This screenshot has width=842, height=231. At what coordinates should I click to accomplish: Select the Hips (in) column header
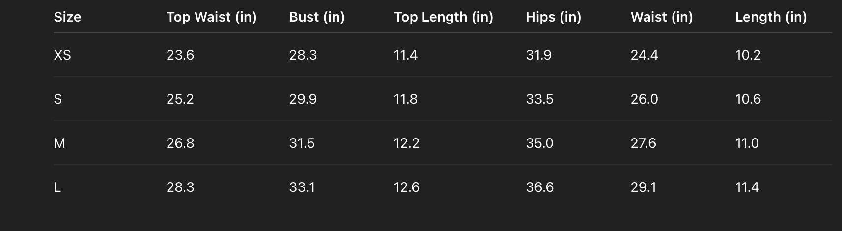click(x=553, y=17)
